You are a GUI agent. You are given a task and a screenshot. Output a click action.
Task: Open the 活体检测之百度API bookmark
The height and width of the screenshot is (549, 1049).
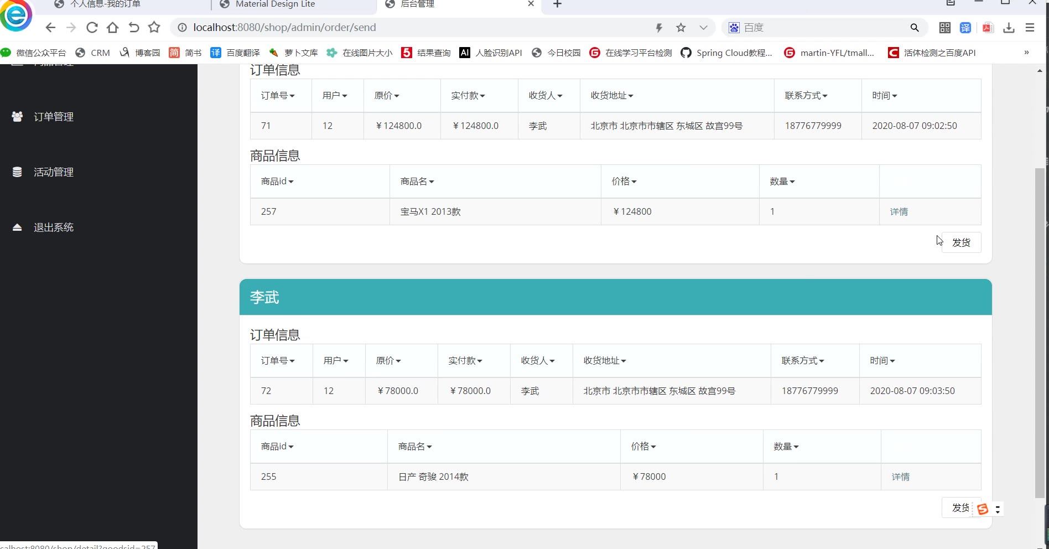[932, 53]
